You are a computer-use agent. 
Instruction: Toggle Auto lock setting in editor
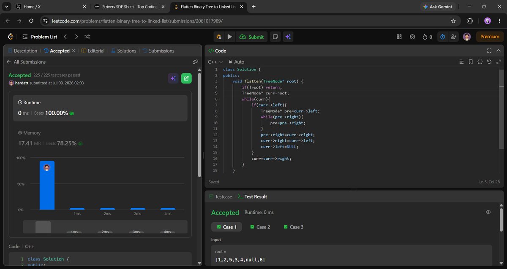[x=237, y=62]
